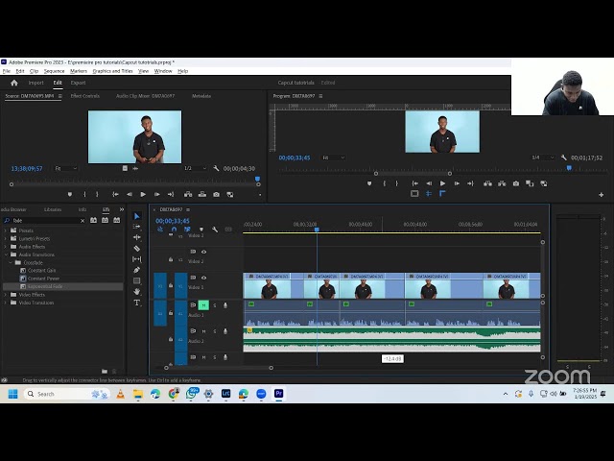Open Program monitor 1/4 resolution dropdown
Screen dimensions: 614x461
pos(543,158)
